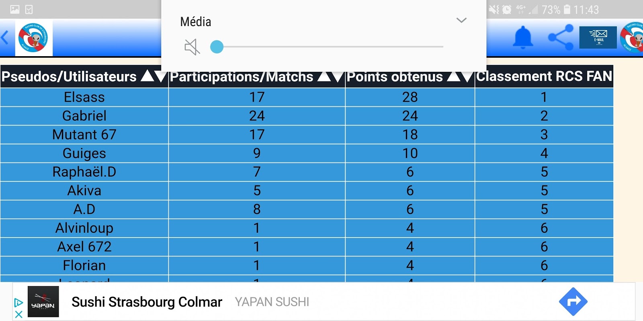
Task: Sort Pseudos/Utilisateurs ascending with up arrow
Action: click(x=147, y=75)
